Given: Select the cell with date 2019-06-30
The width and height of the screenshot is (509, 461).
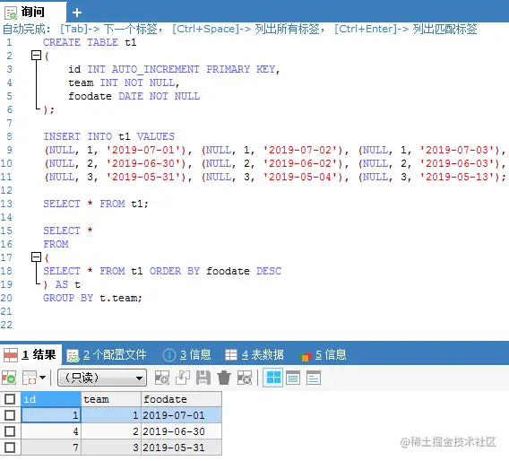Looking at the screenshot, I should pyautogui.click(x=181, y=431).
